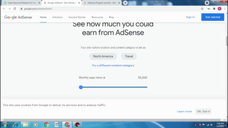Viewport: 228px width, 128px height.
Task: Click the browser back arrow
Action: pos(4,9)
